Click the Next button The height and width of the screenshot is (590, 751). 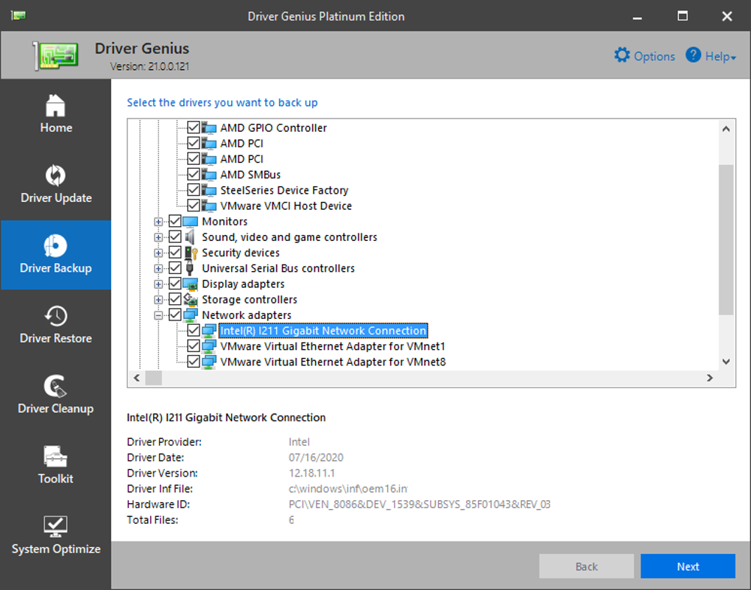point(688,566)
